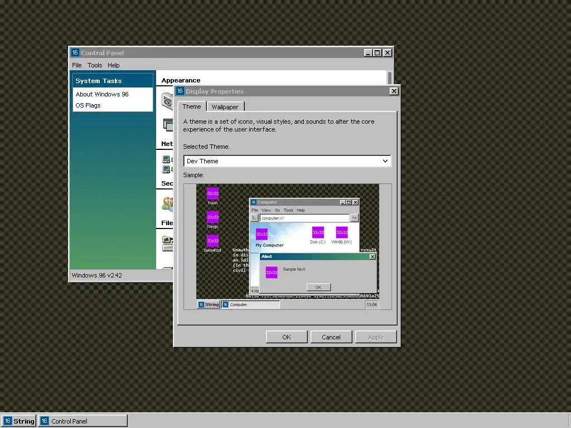Click the lower network computer icon

(167, 169)
